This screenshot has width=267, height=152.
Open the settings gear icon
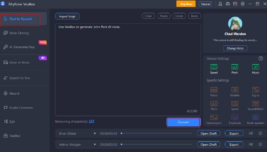[x=243, y=4]
